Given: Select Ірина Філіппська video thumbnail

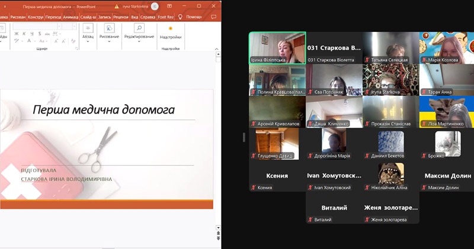Looking at the screenshot, I should 277,47.
